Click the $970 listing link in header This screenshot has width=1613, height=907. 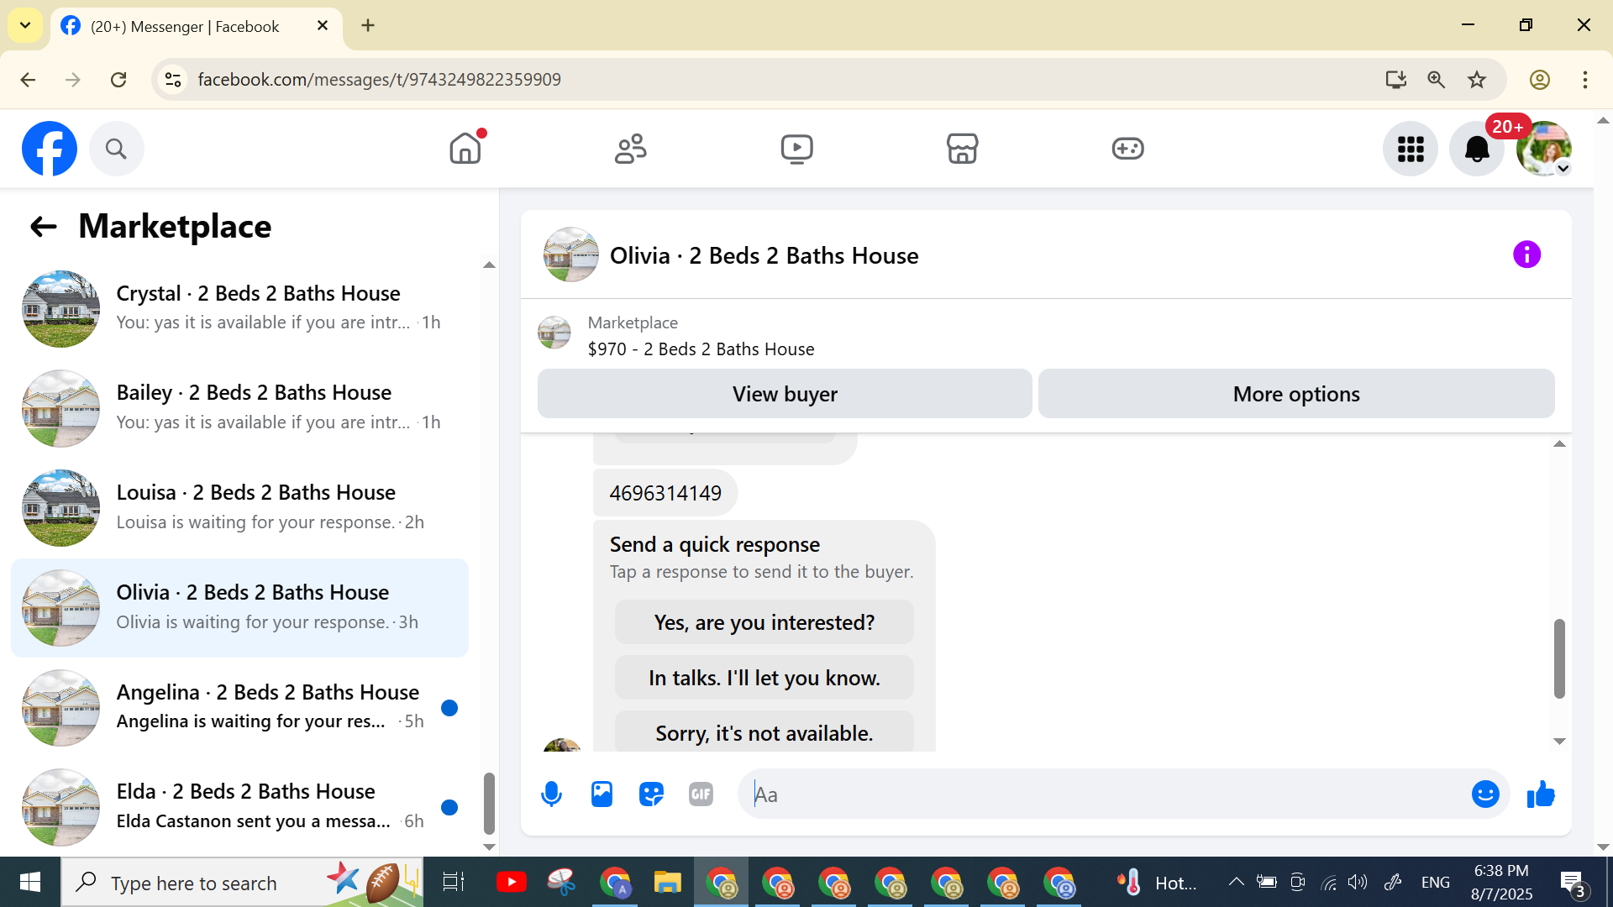tap(701, 349)
